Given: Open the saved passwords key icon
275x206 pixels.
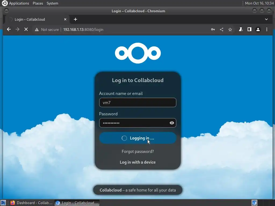Looking at the screenshot, I should [x=213, y=30].
